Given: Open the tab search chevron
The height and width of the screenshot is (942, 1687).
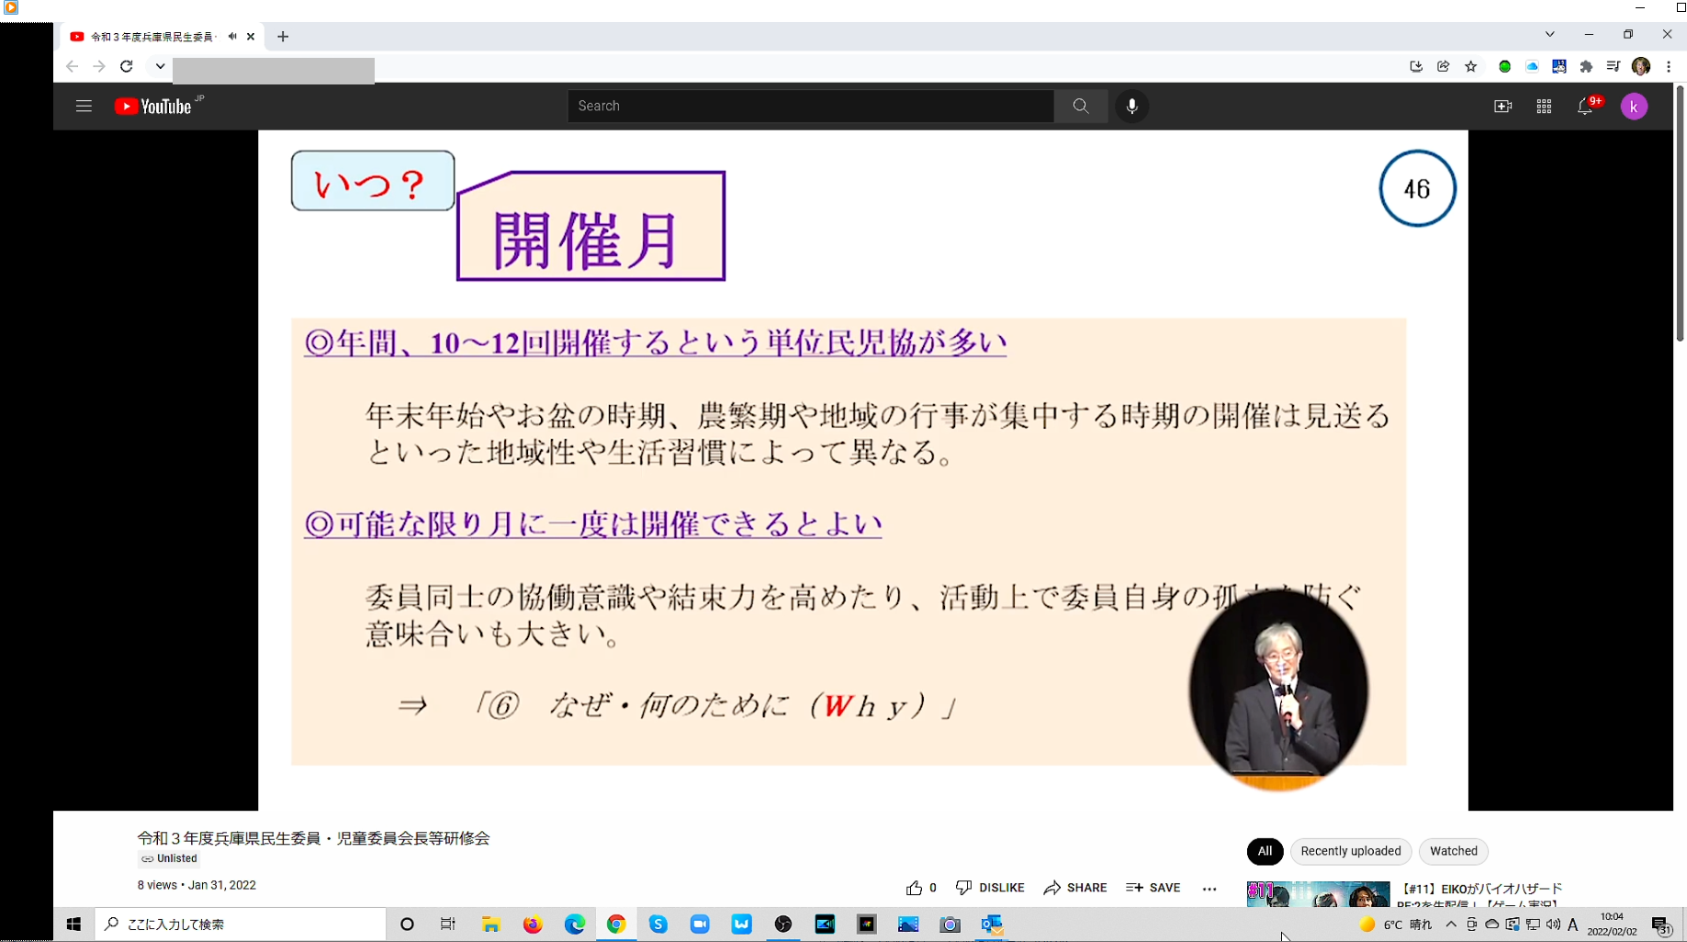Looking at the screenshot, I should (x=1549, y=34).
